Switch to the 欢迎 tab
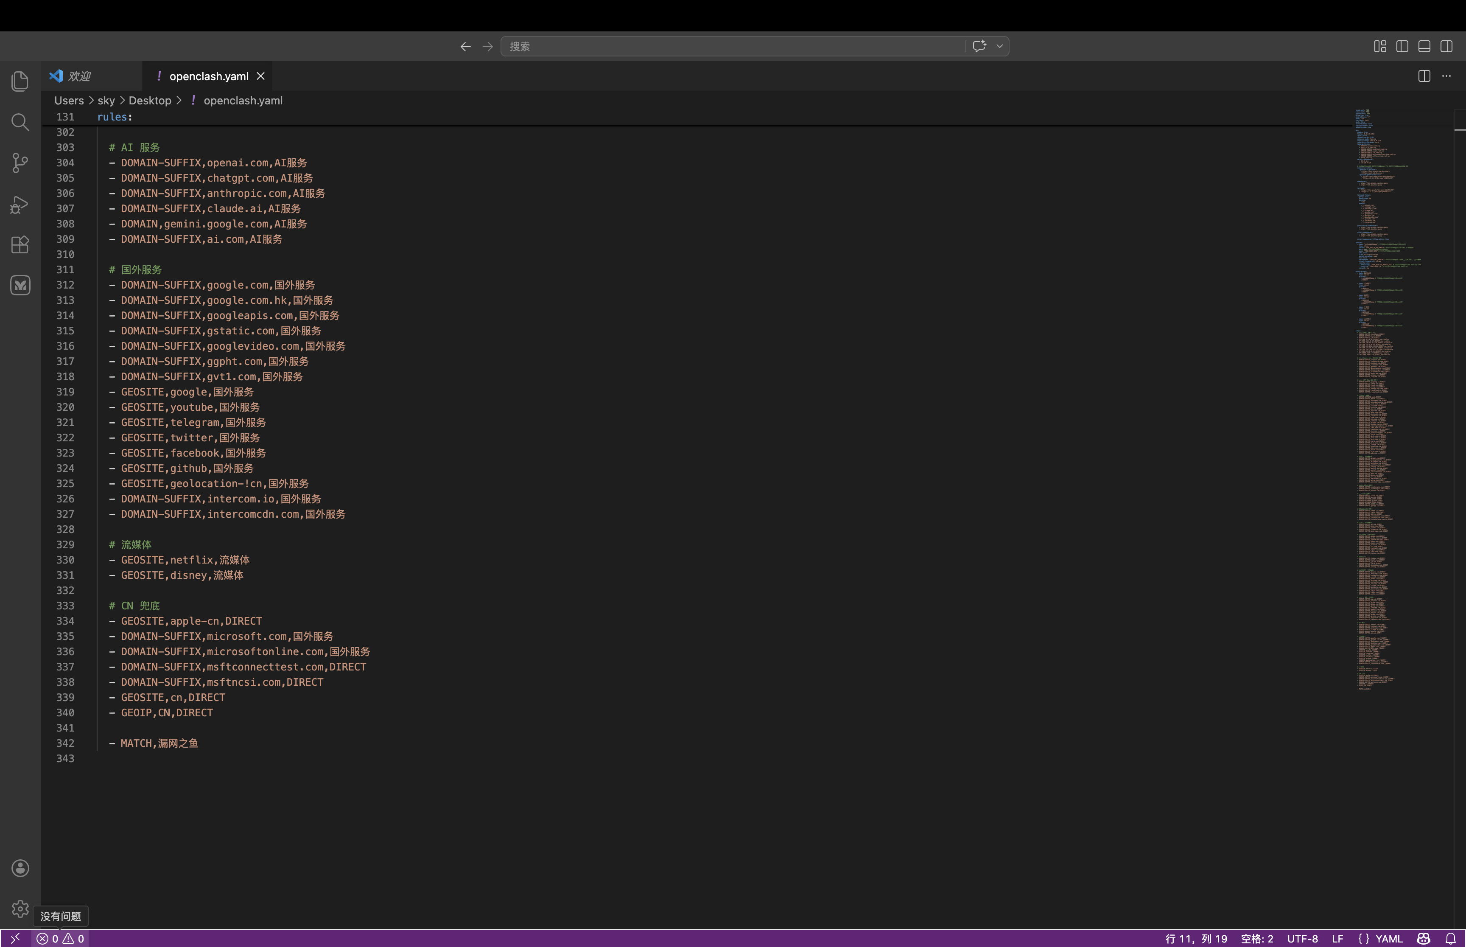 point(79,76)
